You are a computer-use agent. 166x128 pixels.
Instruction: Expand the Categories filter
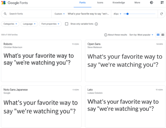(10, 24)
